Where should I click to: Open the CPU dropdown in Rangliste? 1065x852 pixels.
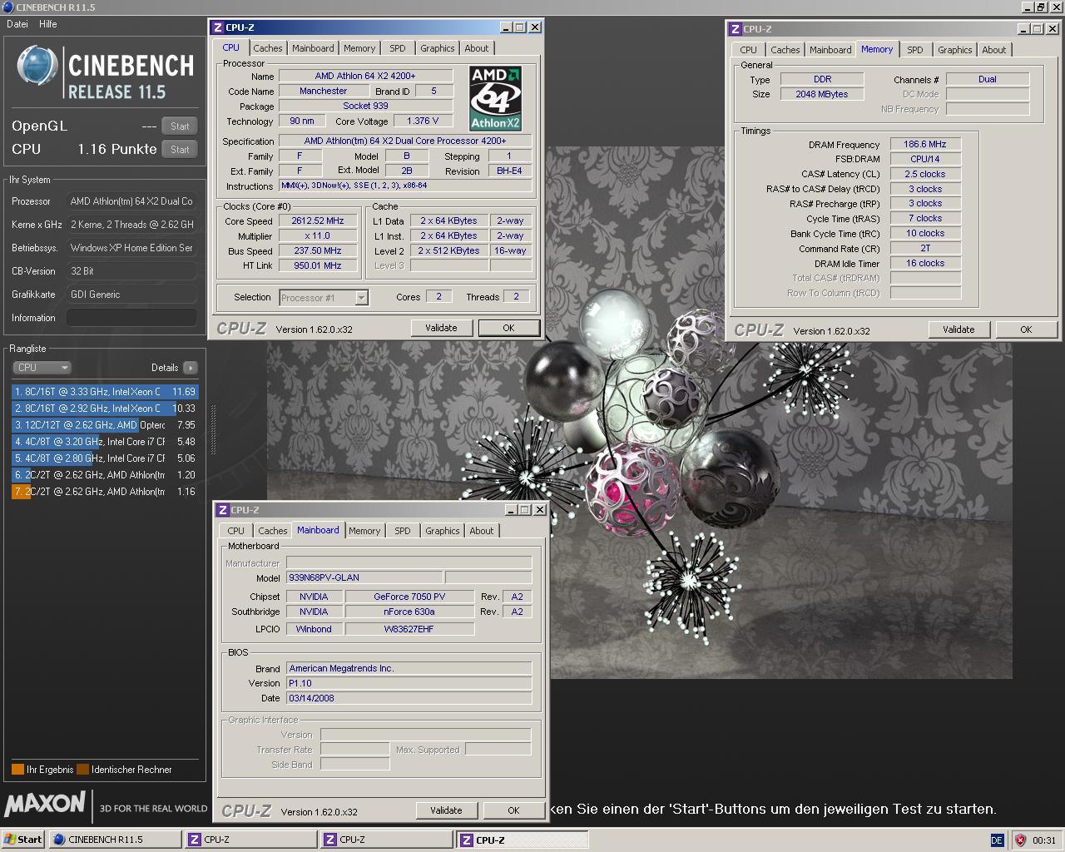click(42, 367)
